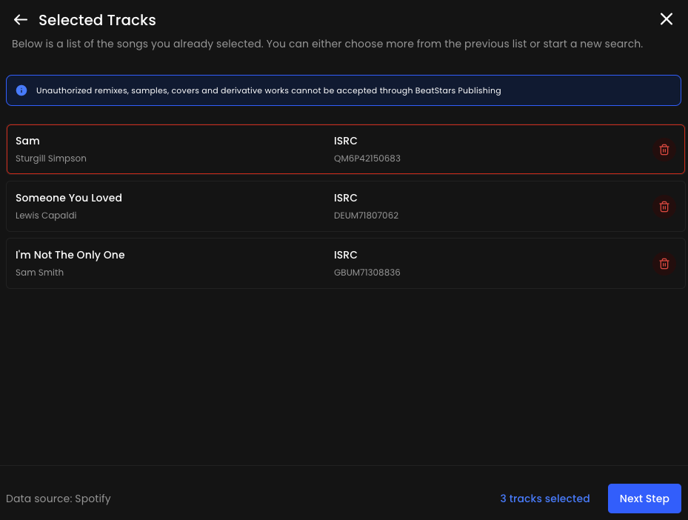688x520 pixels.
Task: Click the "Data source: Spotify" label
Action: pos(59,499)
